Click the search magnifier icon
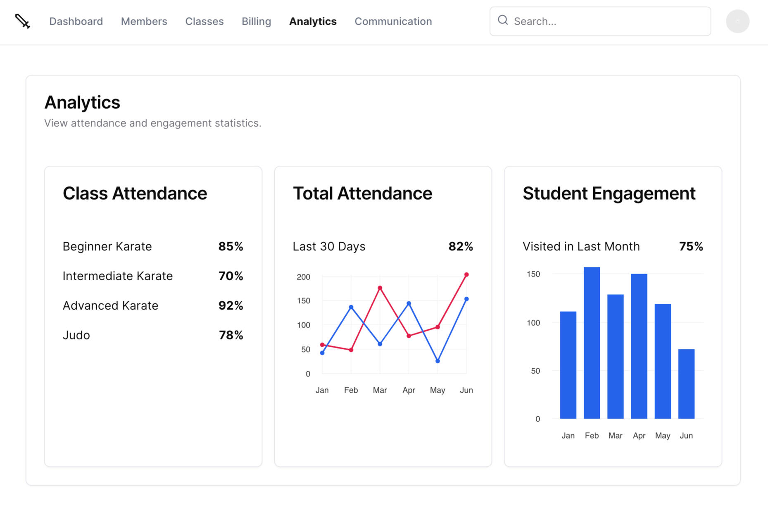 click(x=502, y=20)
